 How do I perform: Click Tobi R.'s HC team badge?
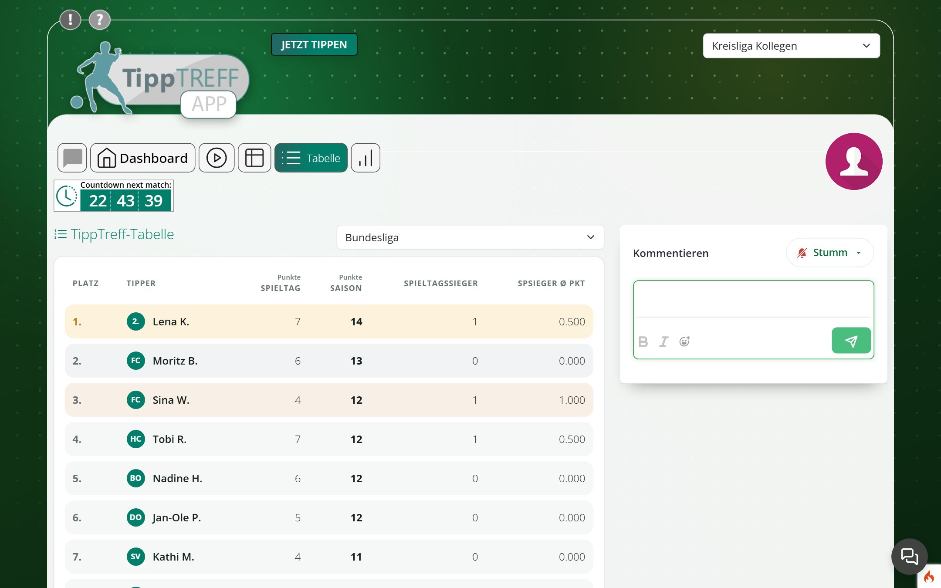point(136,439)
